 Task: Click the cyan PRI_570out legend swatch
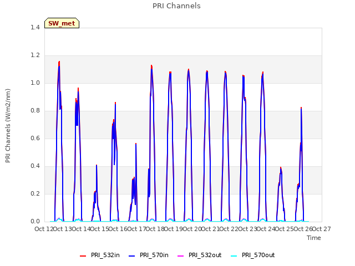234,256
